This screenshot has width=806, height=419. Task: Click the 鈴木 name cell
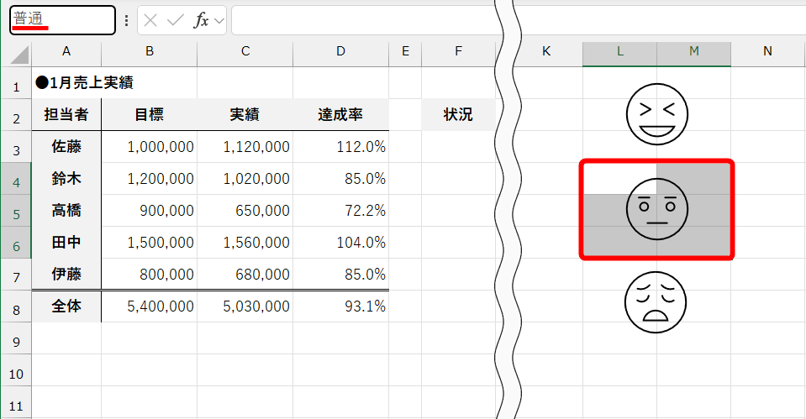66,179
